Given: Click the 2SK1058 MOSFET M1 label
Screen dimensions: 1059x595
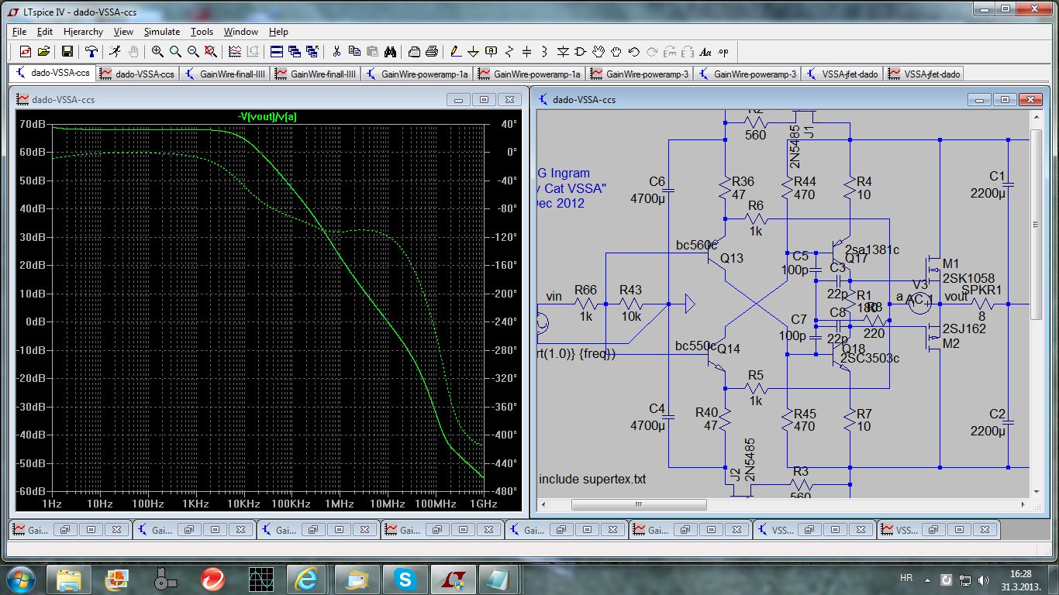Looking at the screenshot, I should [968, 278].
